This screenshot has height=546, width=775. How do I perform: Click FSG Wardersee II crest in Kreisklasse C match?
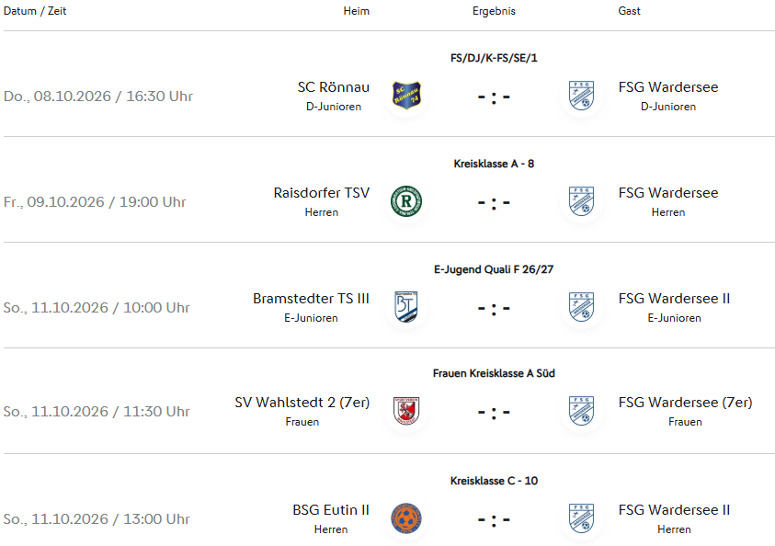click(x=581, y=518)
